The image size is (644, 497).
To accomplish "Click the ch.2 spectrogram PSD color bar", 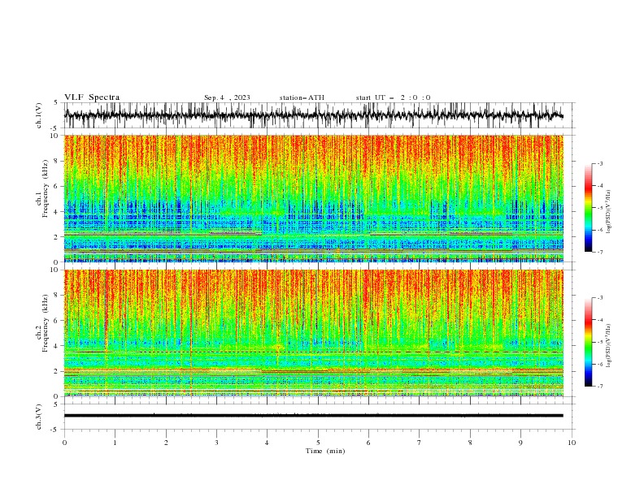I will (589, 342).
